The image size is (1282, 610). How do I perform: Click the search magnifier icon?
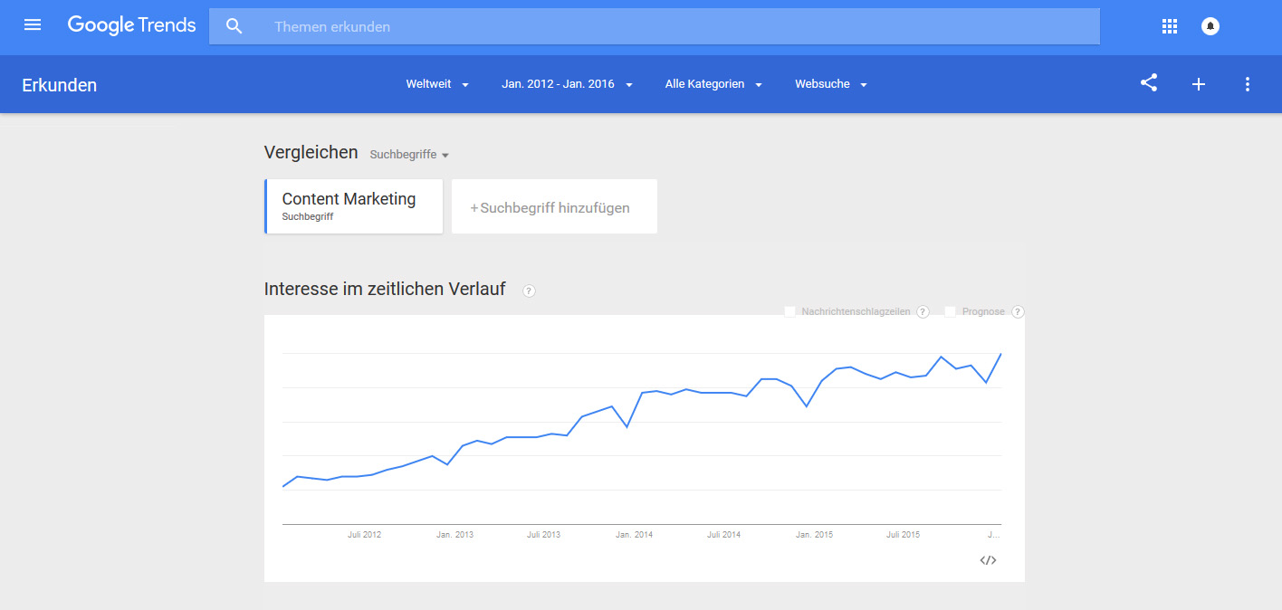(x=234, y=26)
